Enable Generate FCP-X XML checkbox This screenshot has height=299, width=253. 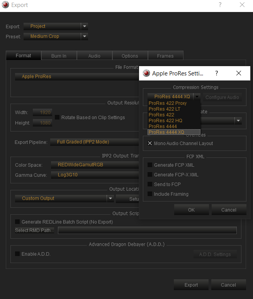click(x=150, y=174)
